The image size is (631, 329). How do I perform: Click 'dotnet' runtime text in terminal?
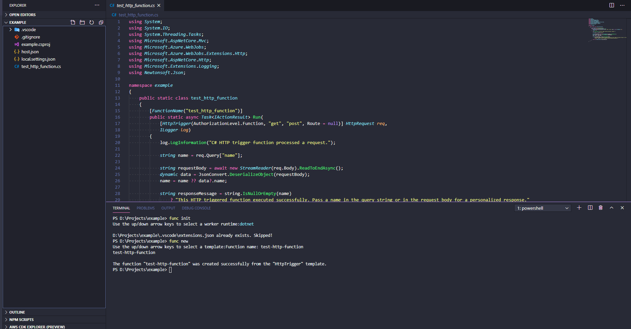pos(247,224)
